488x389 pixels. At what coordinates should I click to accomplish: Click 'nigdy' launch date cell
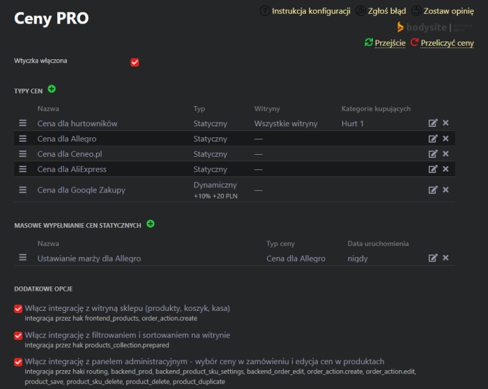click(358, 259)
